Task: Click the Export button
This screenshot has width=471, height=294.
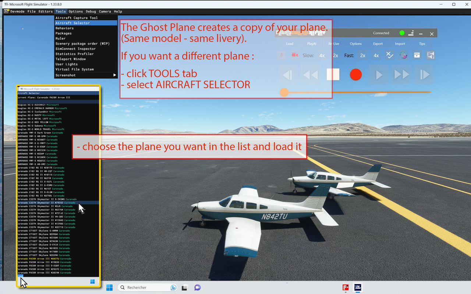Action: click(x=378, y=44)
